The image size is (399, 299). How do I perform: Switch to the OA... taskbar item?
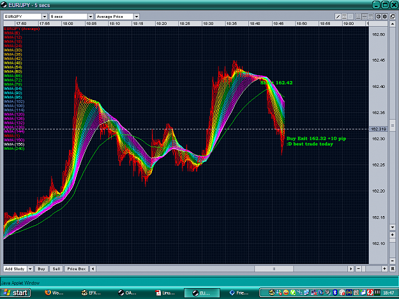point(128,293)
